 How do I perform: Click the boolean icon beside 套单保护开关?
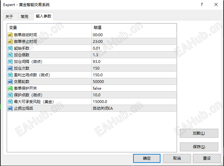tap(10, 88)
